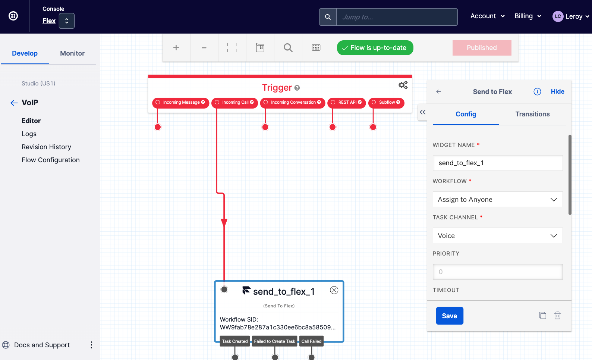Open Docs and Support

click(42, 345)
